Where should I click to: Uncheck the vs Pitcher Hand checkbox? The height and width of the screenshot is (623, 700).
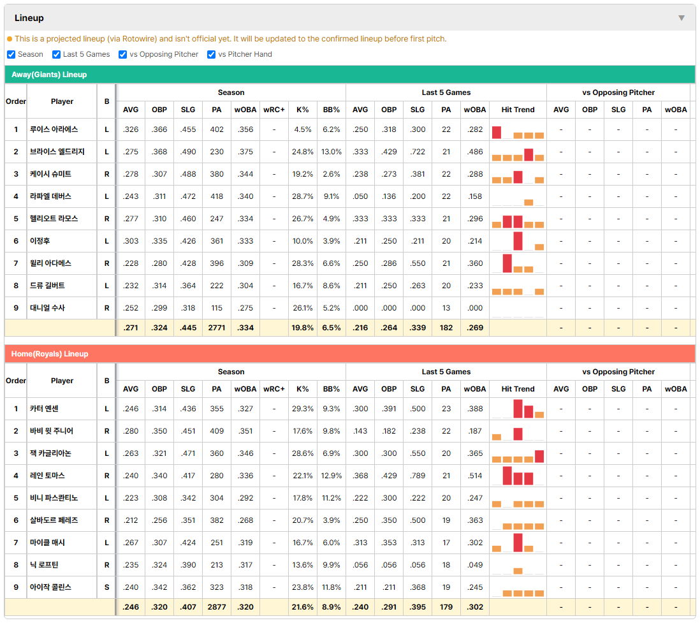pos(211,54)
